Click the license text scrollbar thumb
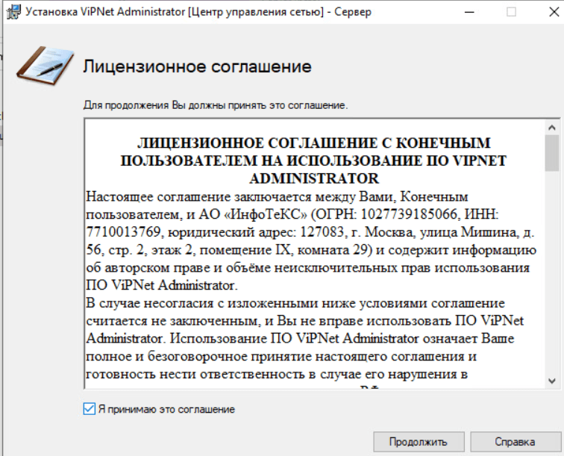Screen dimensions: 564x456 (552, 153)
